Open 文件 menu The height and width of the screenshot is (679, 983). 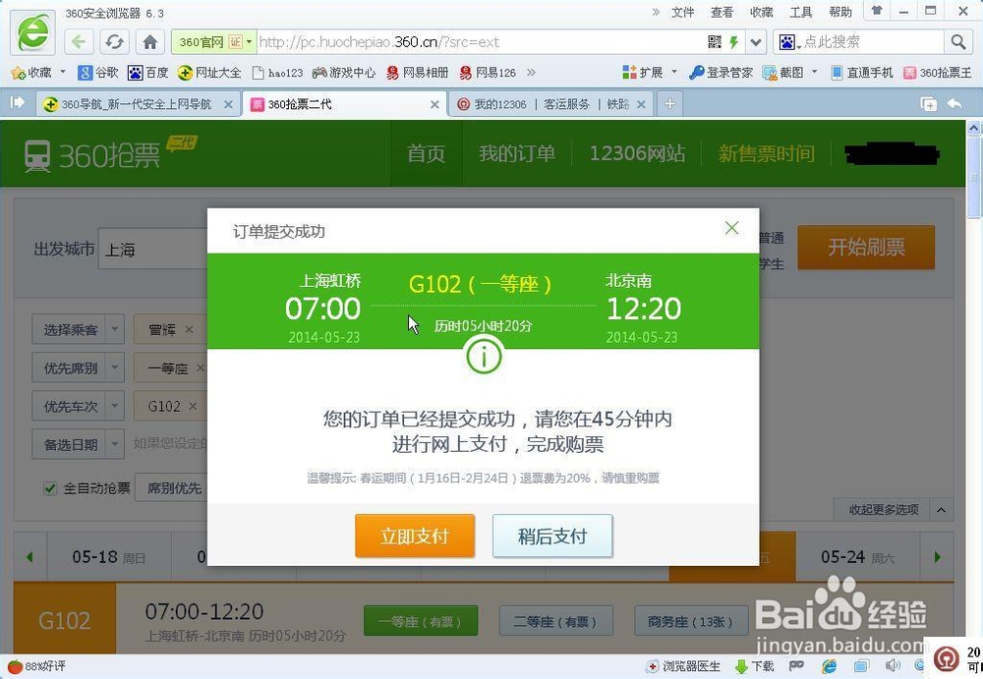683,12
